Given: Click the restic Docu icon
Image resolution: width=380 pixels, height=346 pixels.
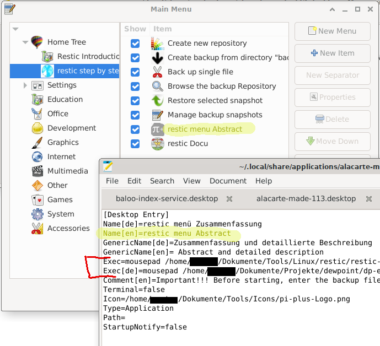Looking at the screenshot, I should (158, 144).
